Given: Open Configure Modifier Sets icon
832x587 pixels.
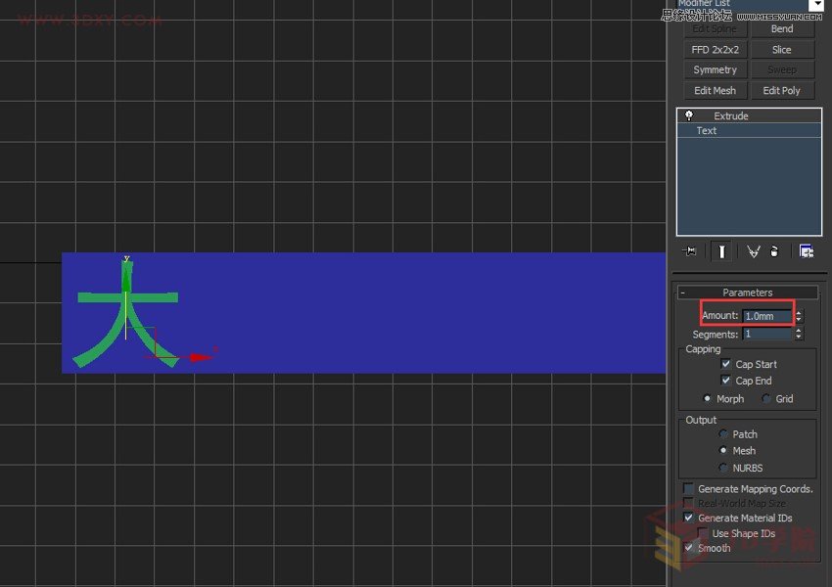Looking at the screenshot, I should tap(806, 251).
